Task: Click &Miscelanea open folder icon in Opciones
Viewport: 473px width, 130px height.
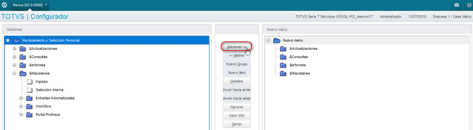Action: point(23,74)
